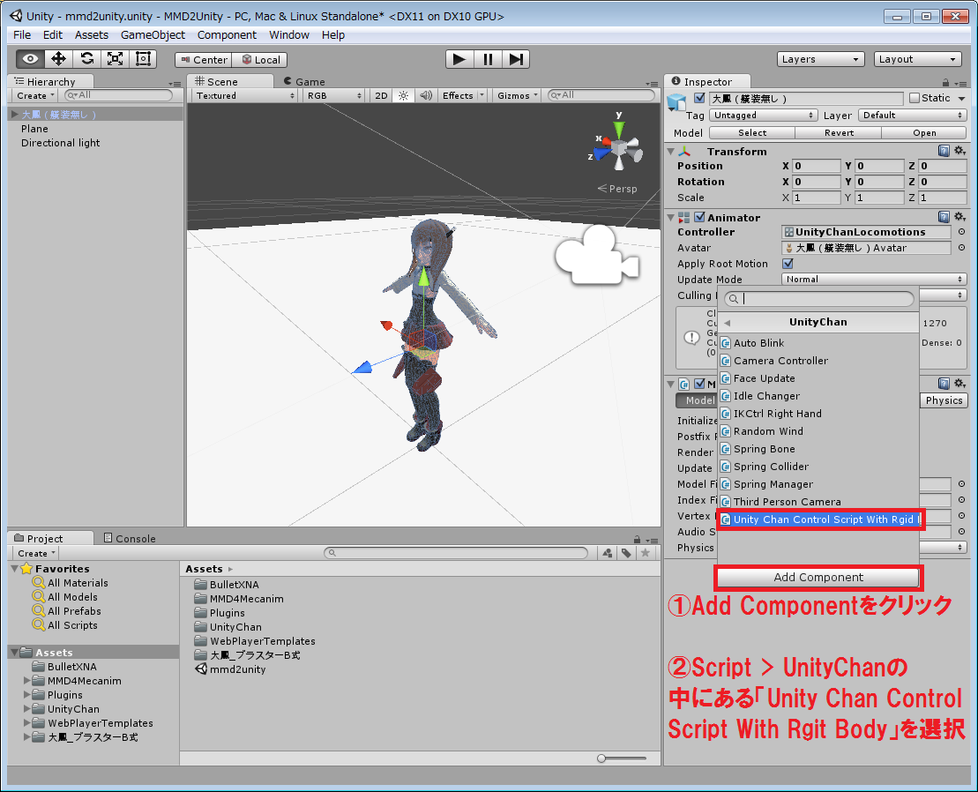Screen dimensions: 978x792
Task: Click Controller object picker circle
Action: tap(961, 232)
